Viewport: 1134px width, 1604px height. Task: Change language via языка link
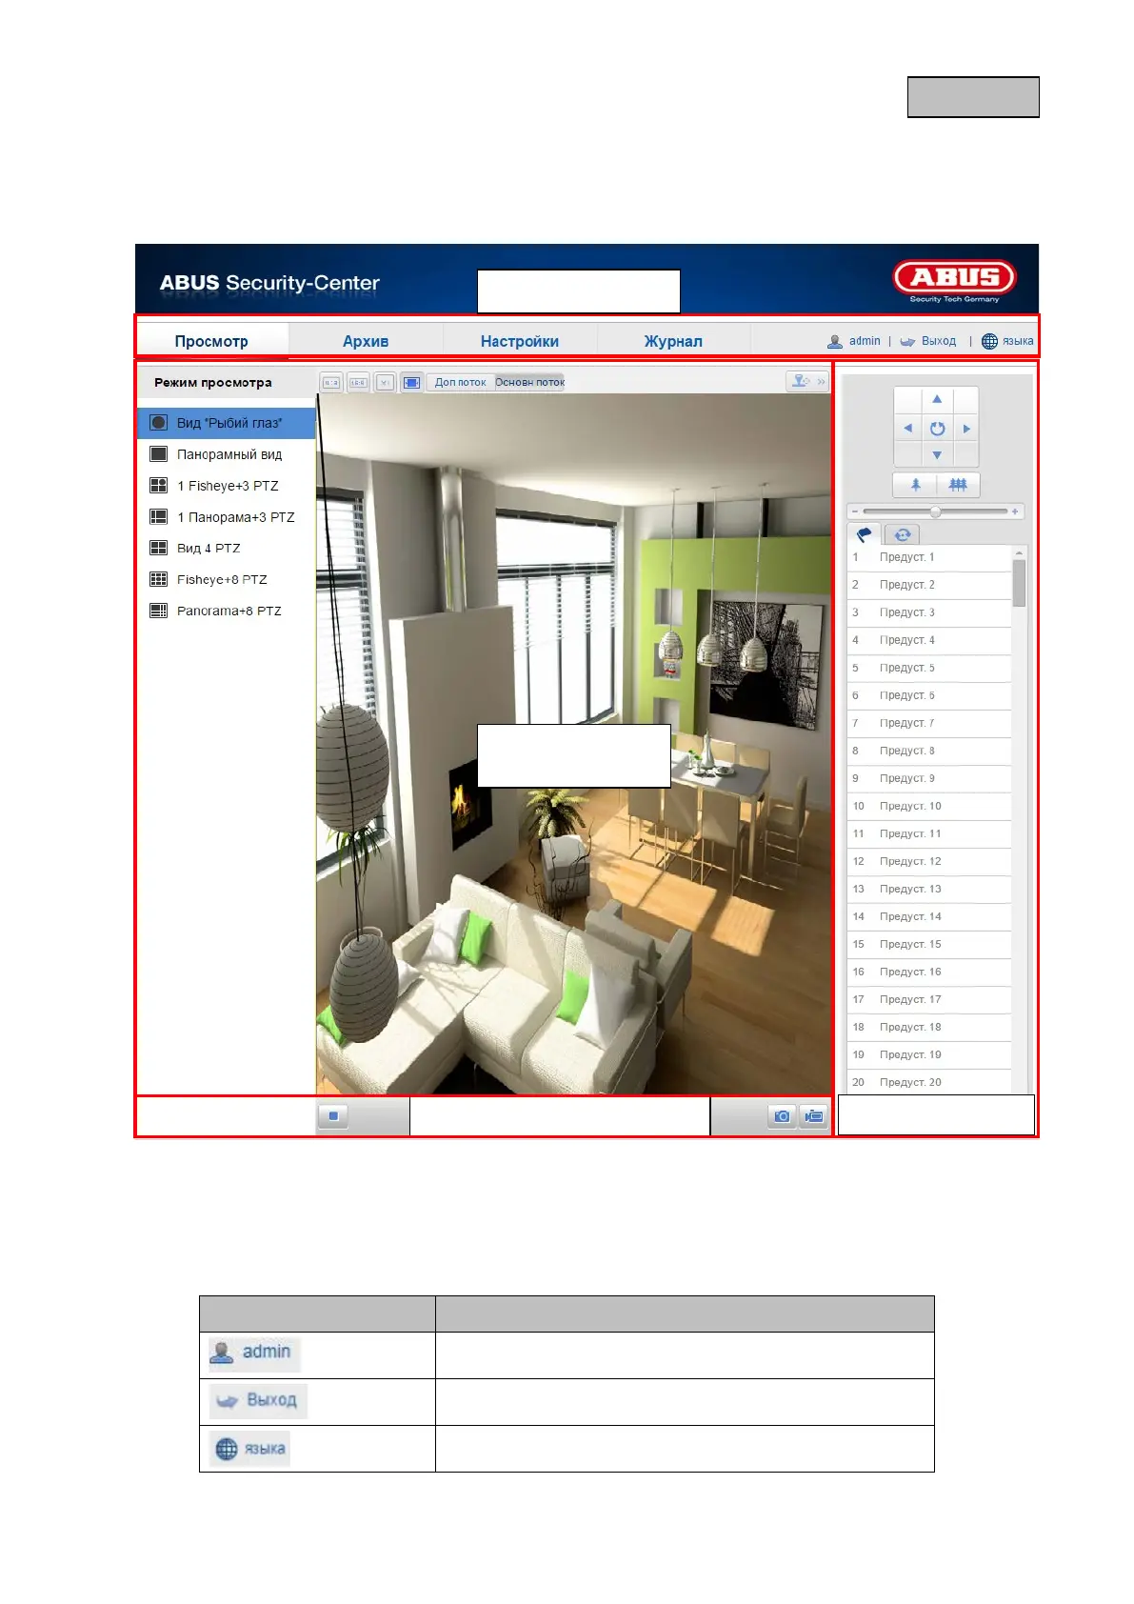pyautogui.click(x=1007, y=341)
